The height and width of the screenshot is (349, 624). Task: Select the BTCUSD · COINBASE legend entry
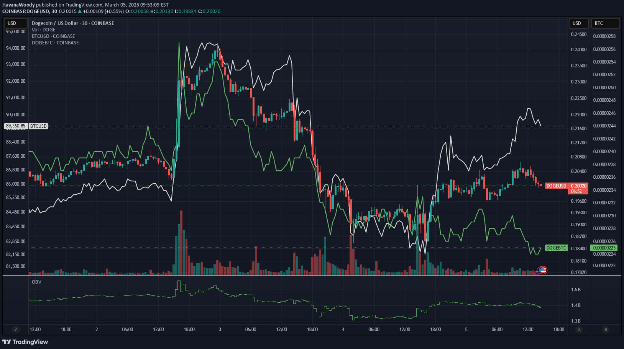coord(53,36)
